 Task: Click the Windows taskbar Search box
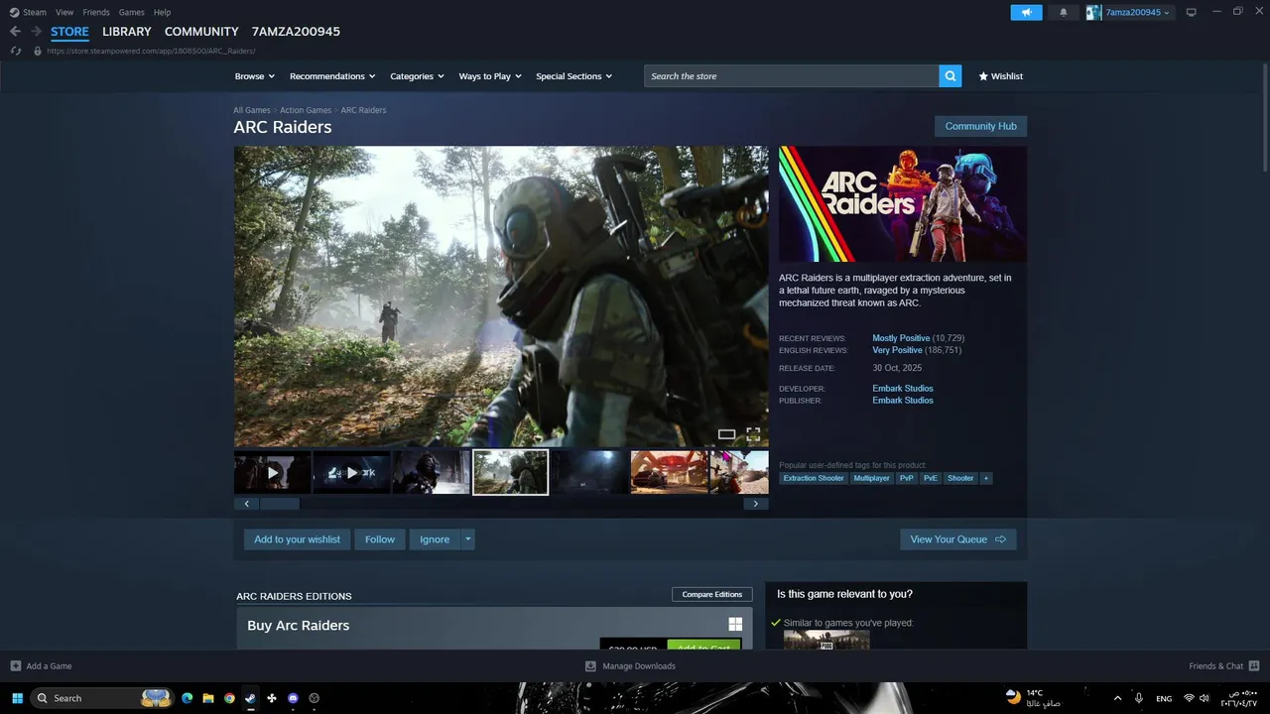coord(102,698)
